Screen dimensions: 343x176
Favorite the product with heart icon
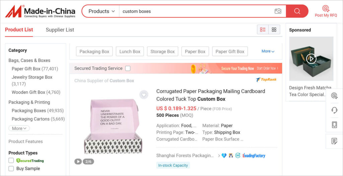(x=144, y=95)
